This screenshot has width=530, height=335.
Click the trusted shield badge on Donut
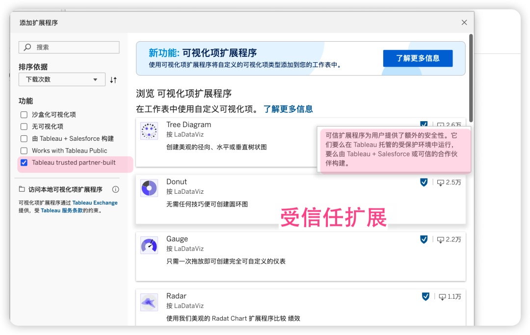click(x=424, y=182)
